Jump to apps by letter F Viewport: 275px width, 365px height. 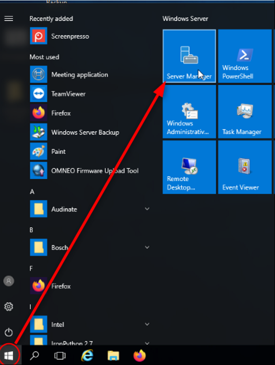(31, 268)
